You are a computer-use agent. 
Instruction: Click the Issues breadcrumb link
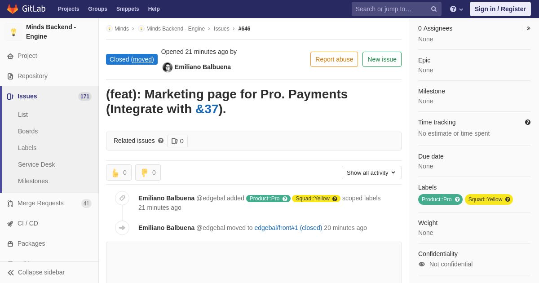coord(221,29)
